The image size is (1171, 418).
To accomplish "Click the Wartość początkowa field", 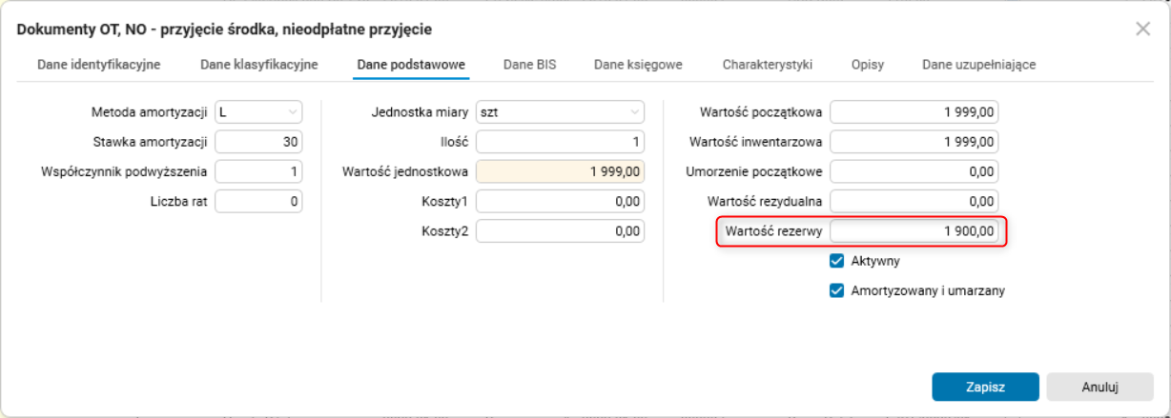I will click(x=914, y=112).
